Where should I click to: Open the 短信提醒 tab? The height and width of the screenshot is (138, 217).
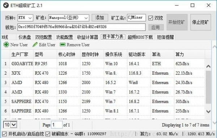(165, 37)
